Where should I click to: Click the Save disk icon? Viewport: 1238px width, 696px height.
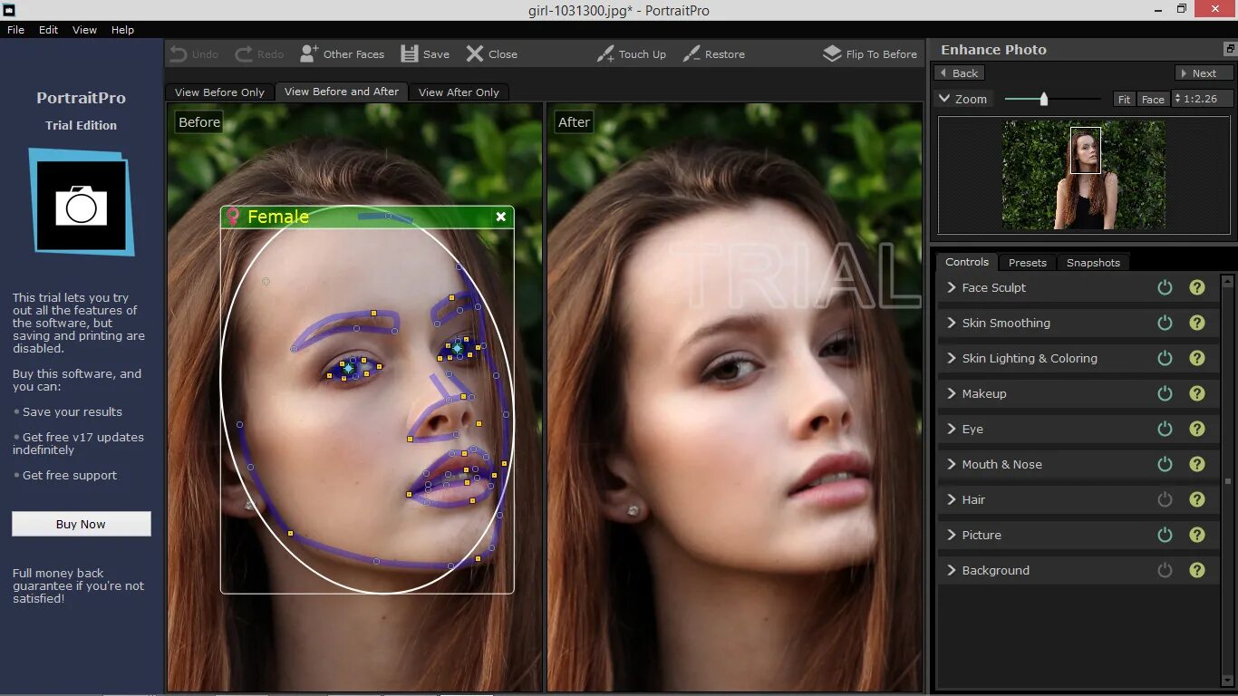point(410,54)
